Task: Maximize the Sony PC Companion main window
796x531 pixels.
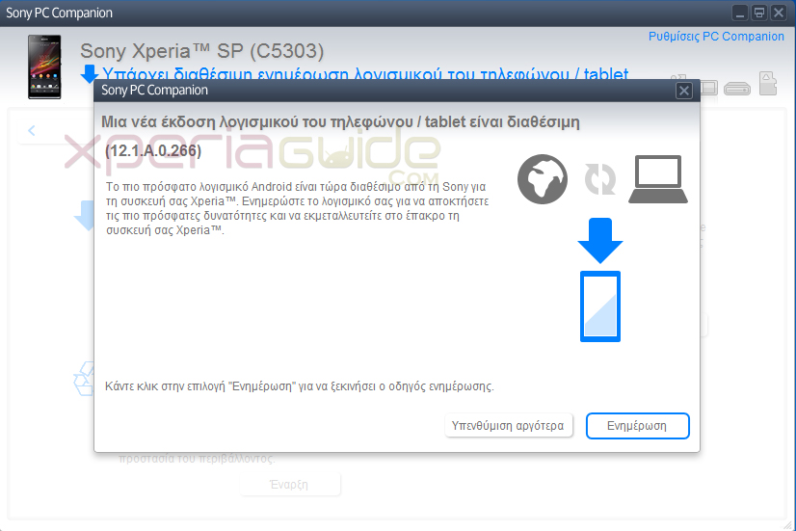Action: (759, 13)
